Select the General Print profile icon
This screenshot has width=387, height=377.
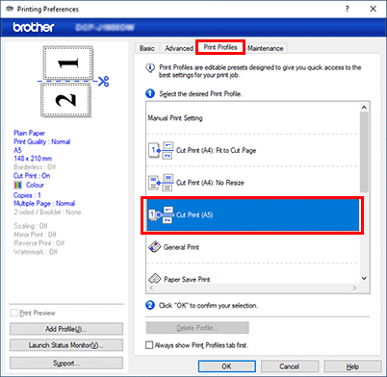click(x=154, y=247)
